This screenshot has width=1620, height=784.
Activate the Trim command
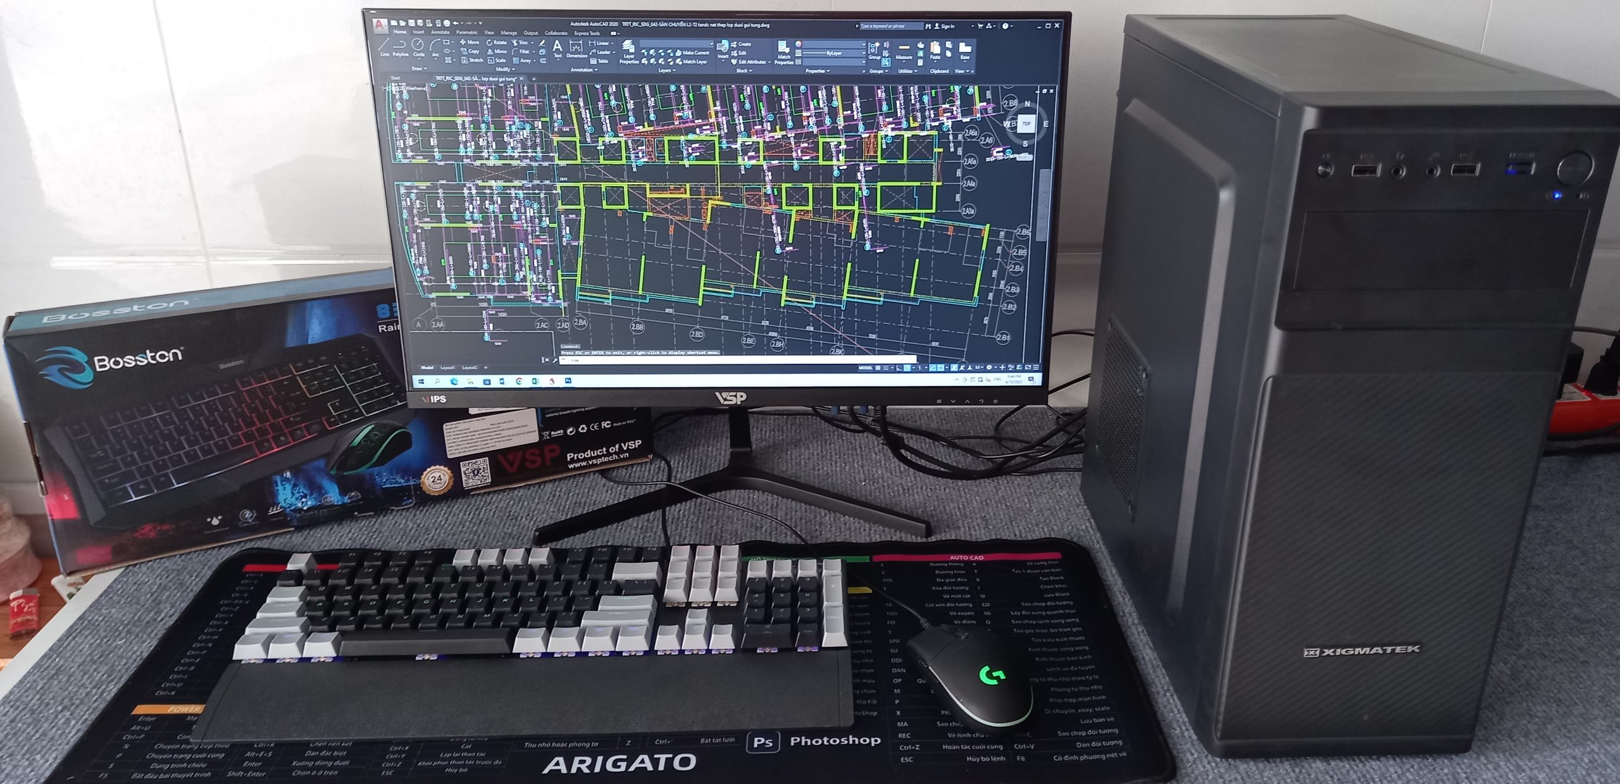tap(520, 42)
